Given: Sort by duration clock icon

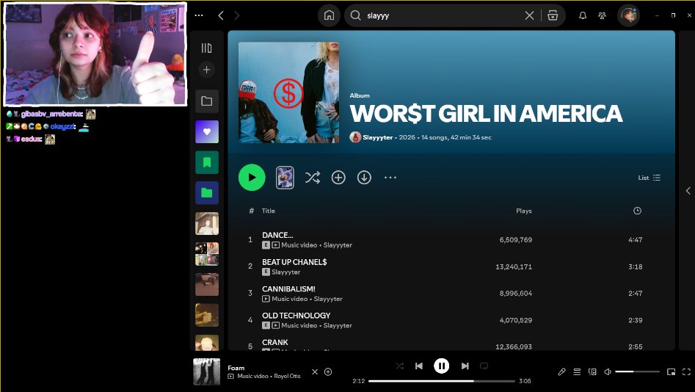Looking at the screenshot, I should pos(637,211).
